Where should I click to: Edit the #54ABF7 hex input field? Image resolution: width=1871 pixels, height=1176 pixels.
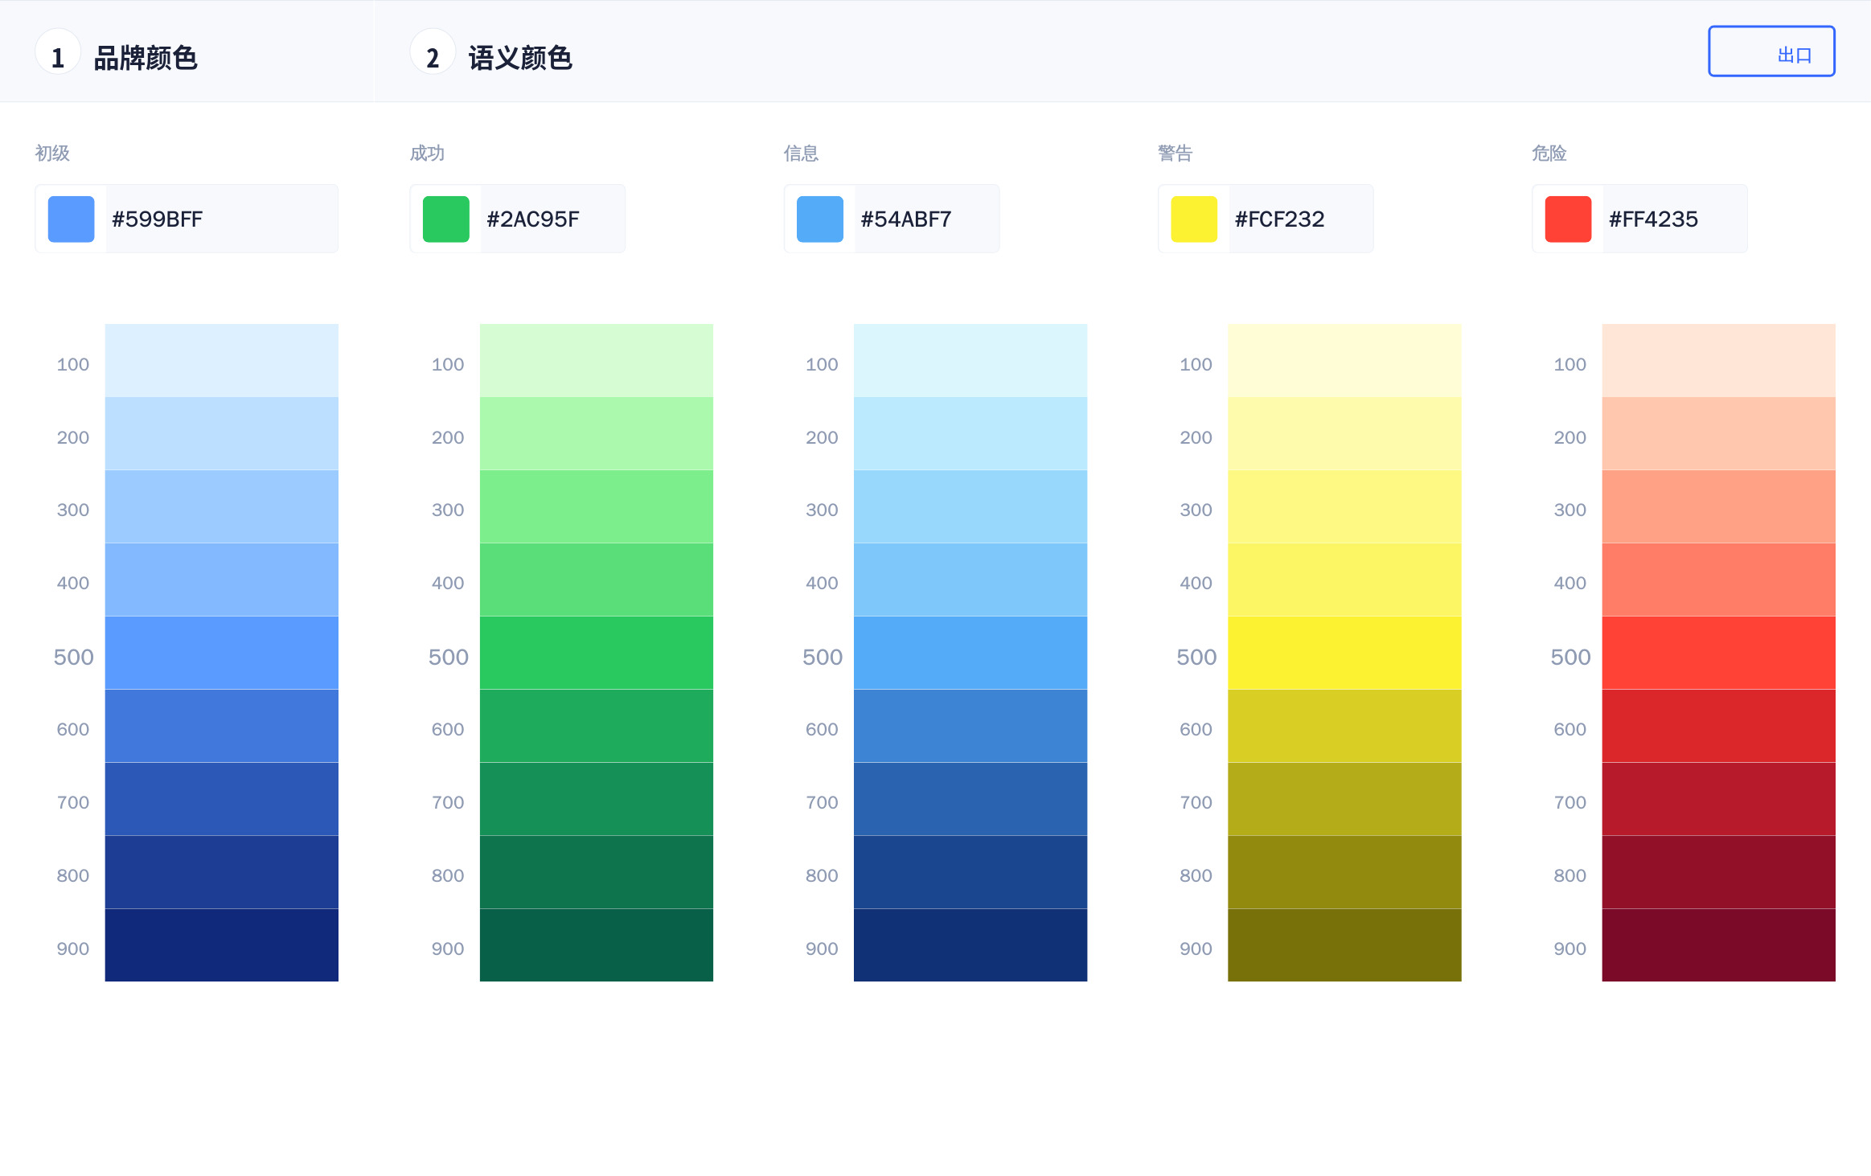(925, 219)
